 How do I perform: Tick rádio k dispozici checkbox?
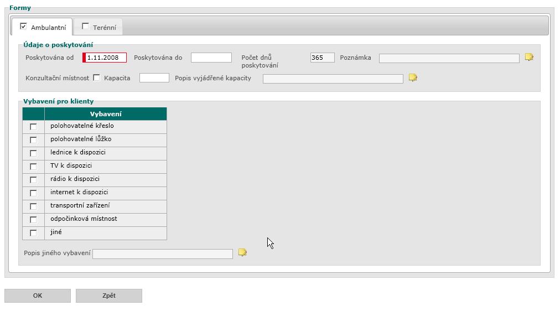coord(33,180)
